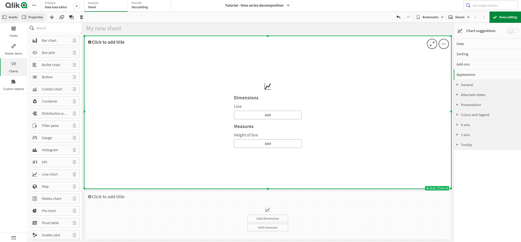Open the Master items panel
521x242 pixels.
click(14, 49)
